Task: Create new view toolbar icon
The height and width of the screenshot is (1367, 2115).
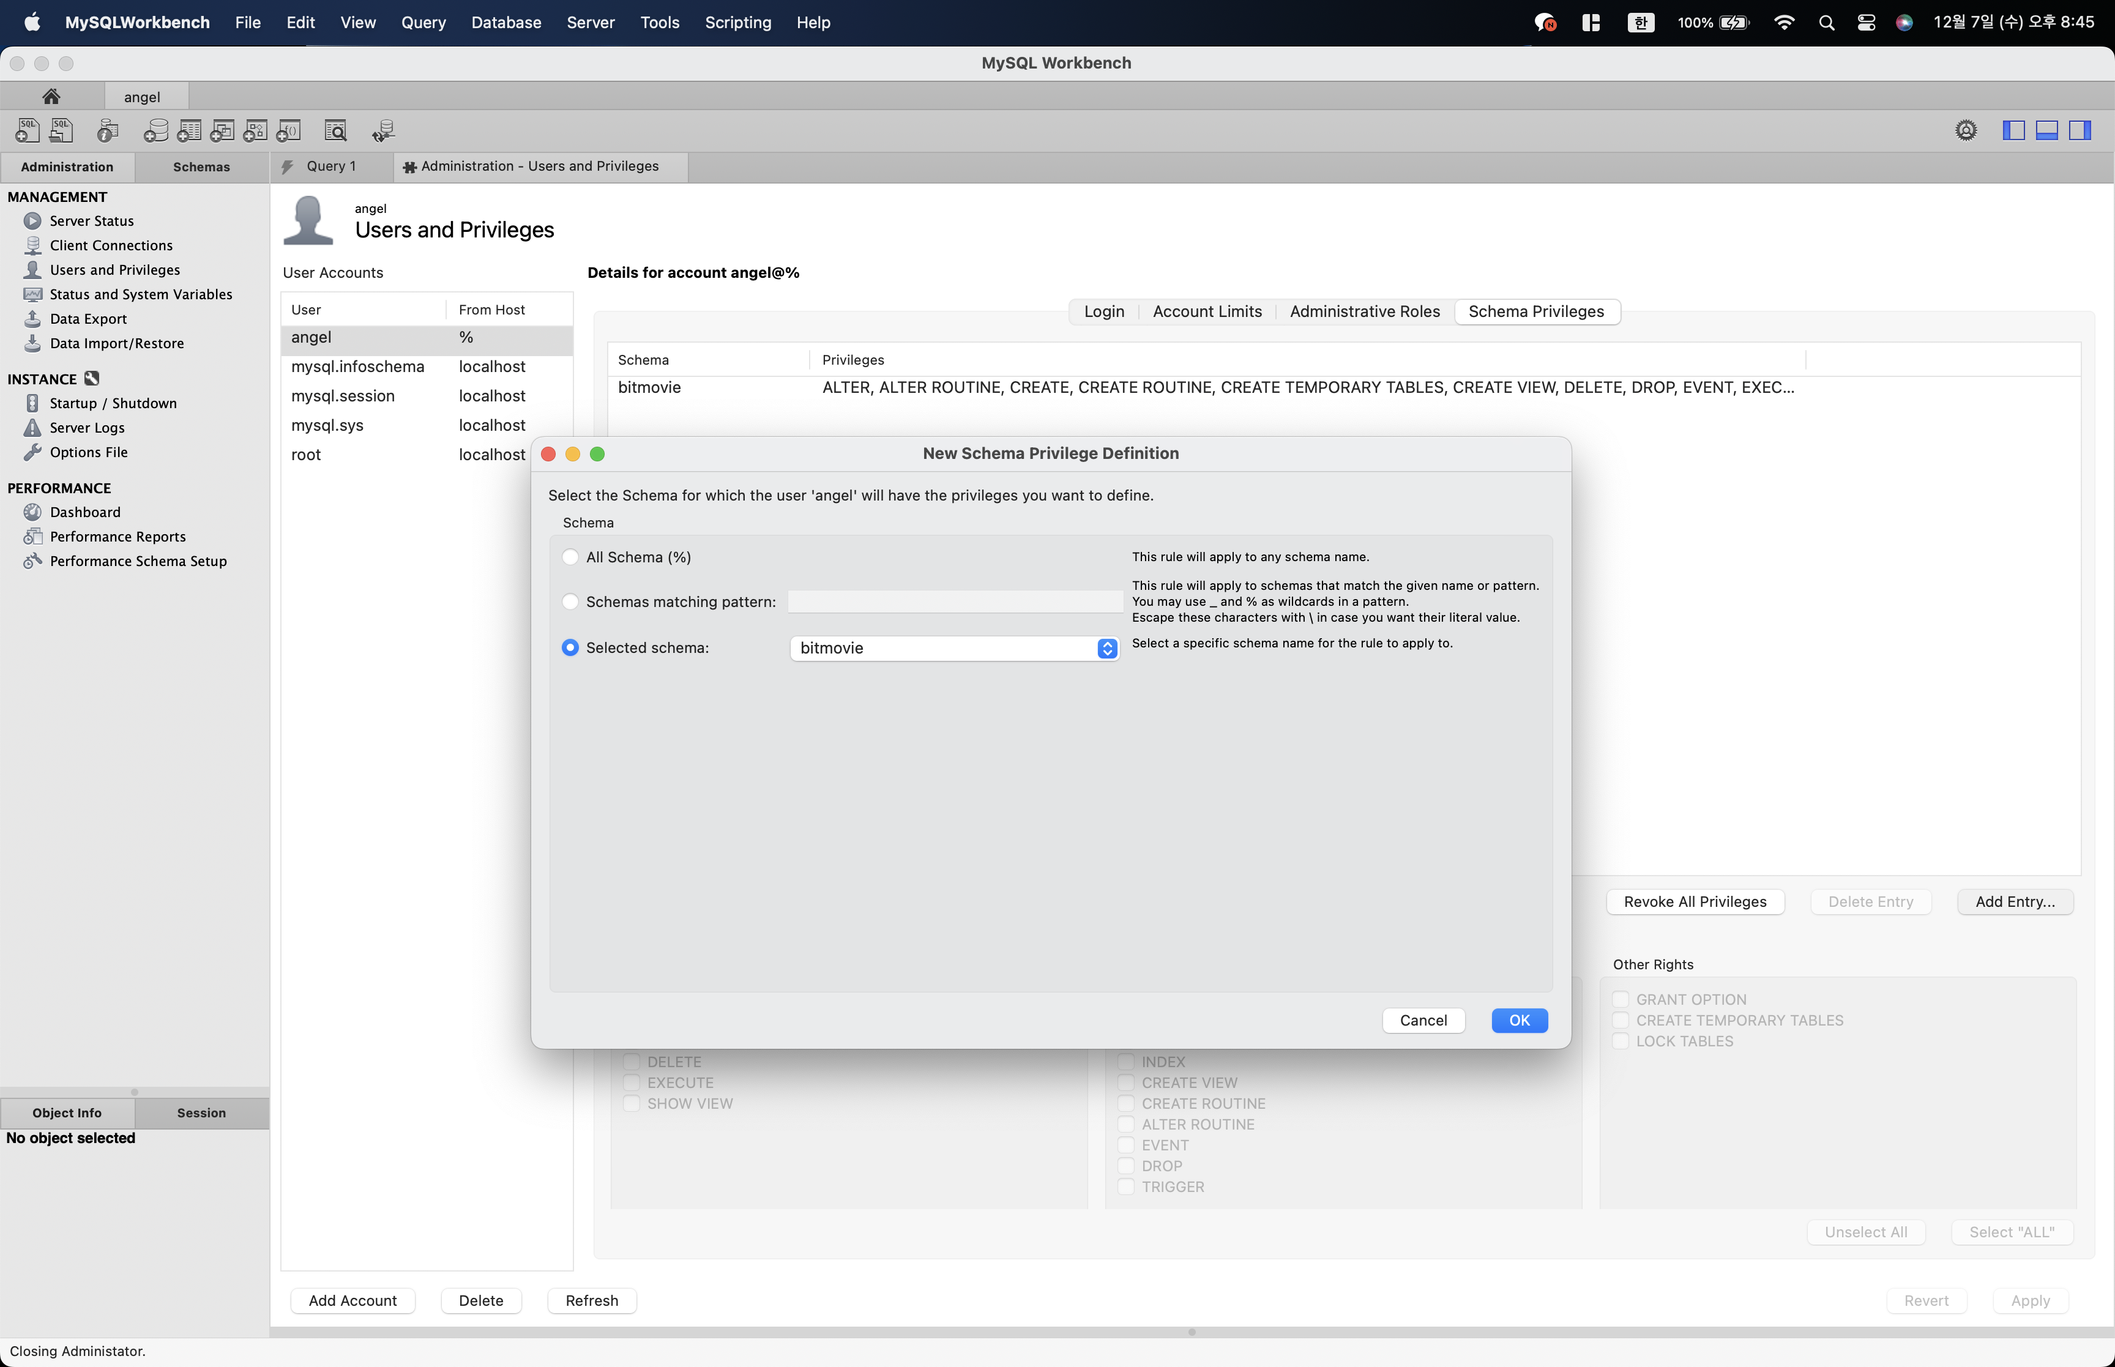Action: click(x=222, y=130)
